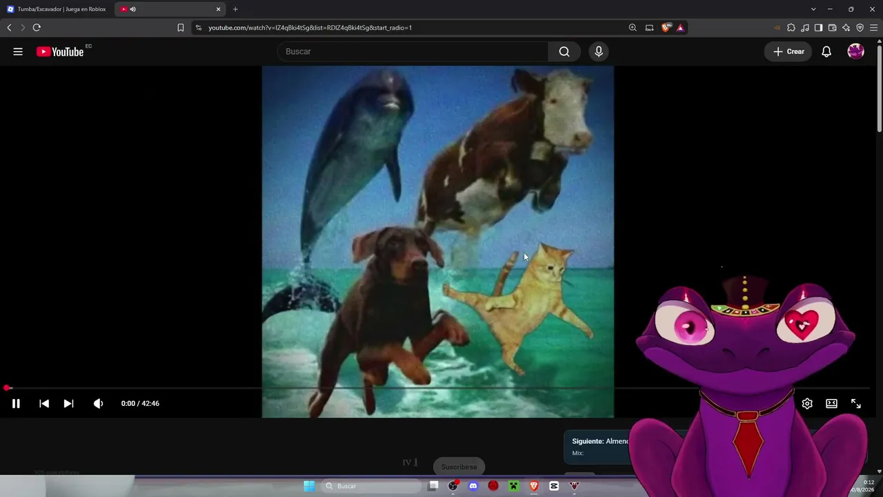Close the YouTube browser tab
Viewport: 883px width, 497px height.
point(219,9)
